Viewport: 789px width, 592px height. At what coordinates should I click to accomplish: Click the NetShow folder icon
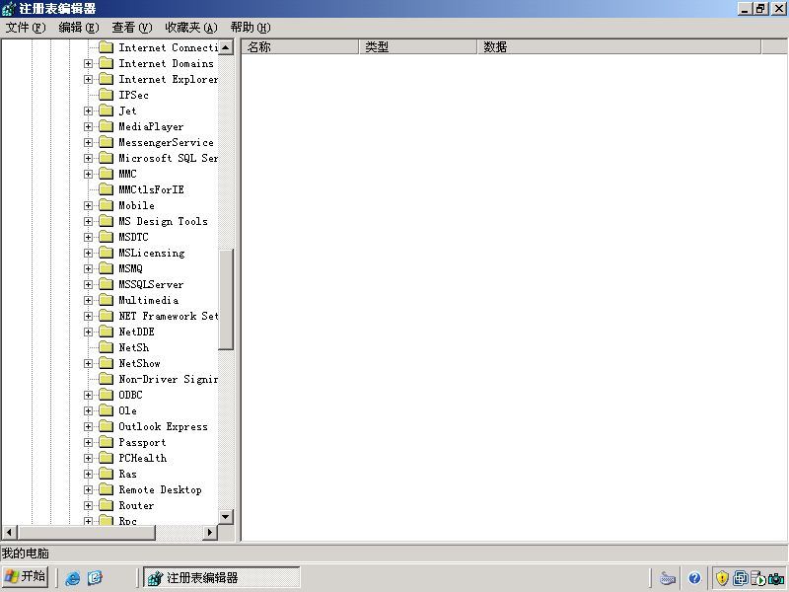point(106,363)
